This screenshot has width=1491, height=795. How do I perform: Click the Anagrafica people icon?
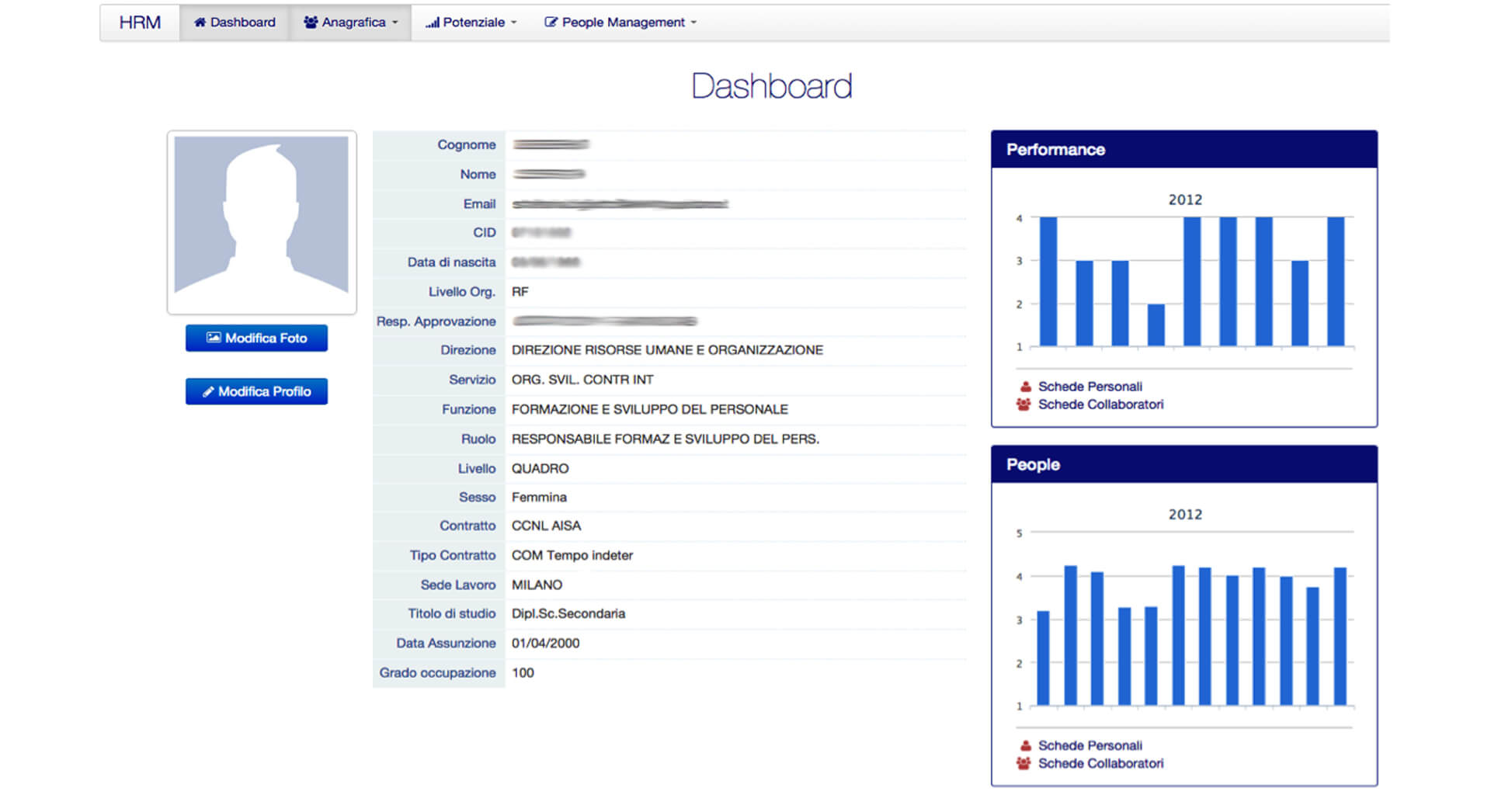pos(310,22)
